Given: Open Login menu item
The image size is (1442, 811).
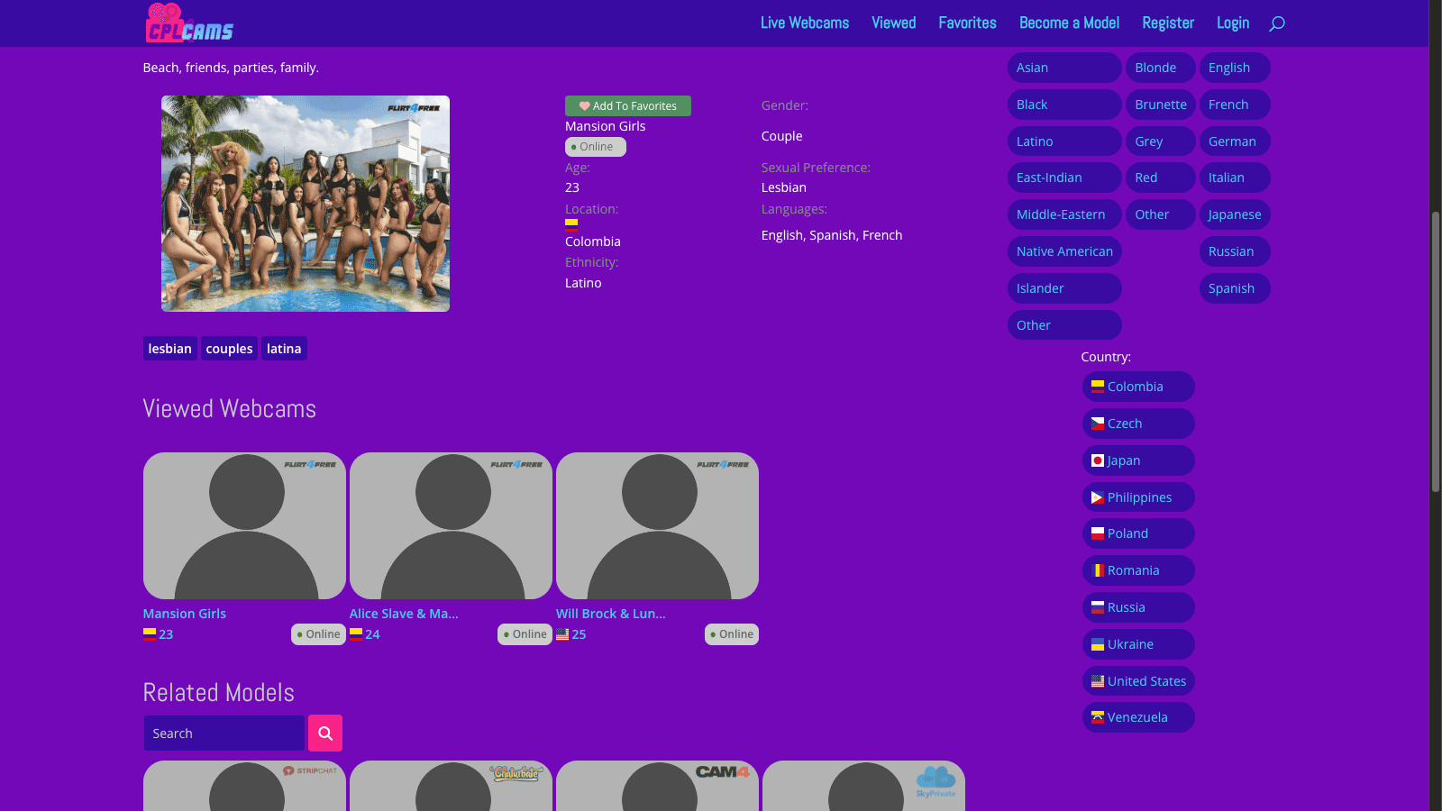Looking at the screenshot, I should (x=1233, y=23).
